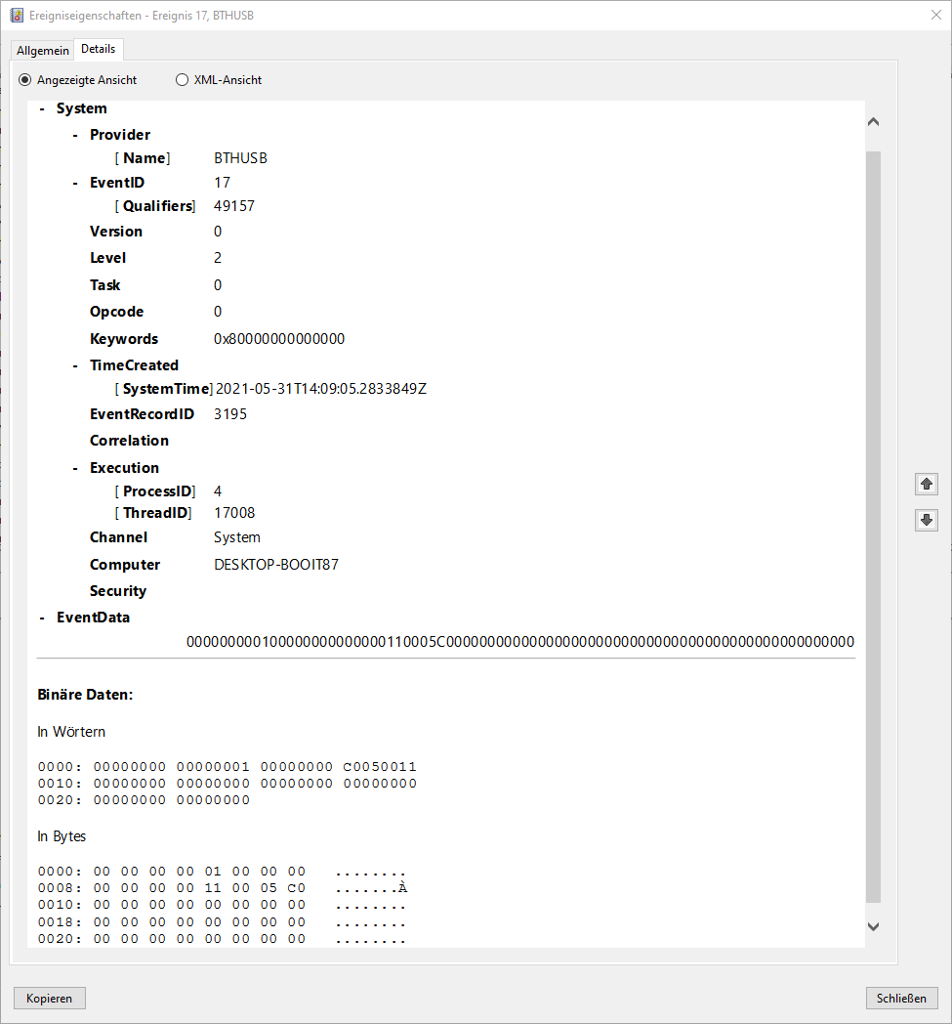Select the Channel value System
The image size is (952, 1024).
click(x=237, y=537)
